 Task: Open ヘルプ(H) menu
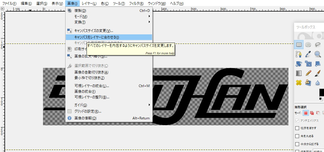tap(177, 4)
